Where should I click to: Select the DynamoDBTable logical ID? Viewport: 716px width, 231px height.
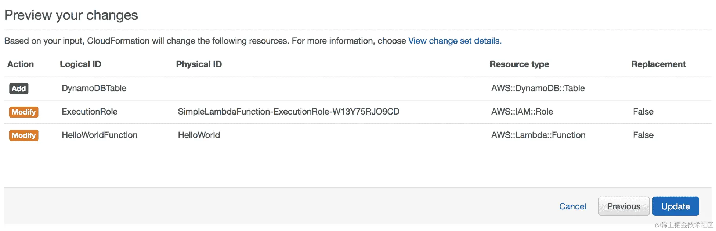coord(94,88)
